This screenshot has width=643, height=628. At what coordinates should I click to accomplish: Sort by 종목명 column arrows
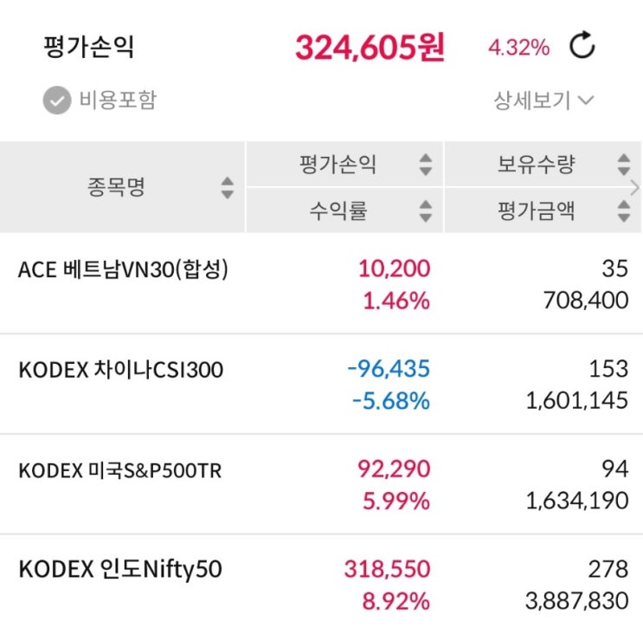point(228,188)
